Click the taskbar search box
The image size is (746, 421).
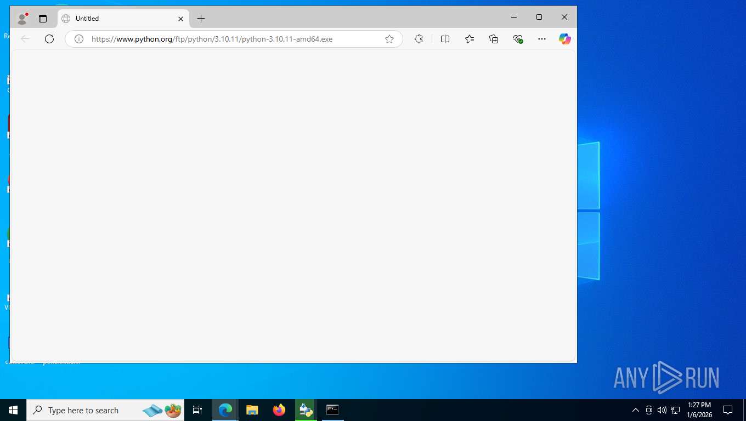point(105,410)
